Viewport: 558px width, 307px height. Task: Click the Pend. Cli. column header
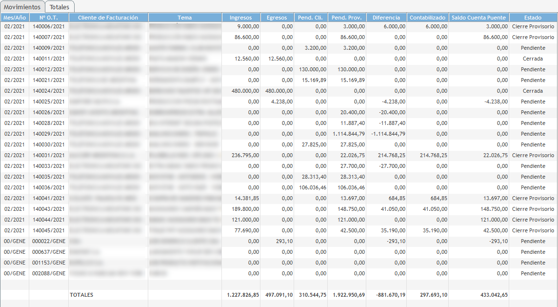tap(311, 18)
